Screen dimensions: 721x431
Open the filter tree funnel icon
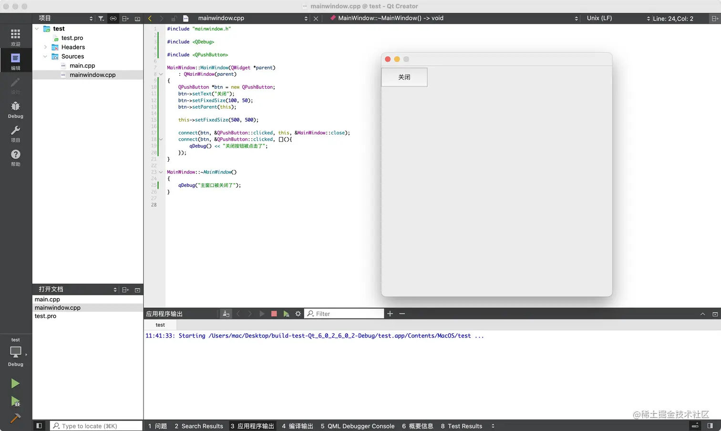101,19
